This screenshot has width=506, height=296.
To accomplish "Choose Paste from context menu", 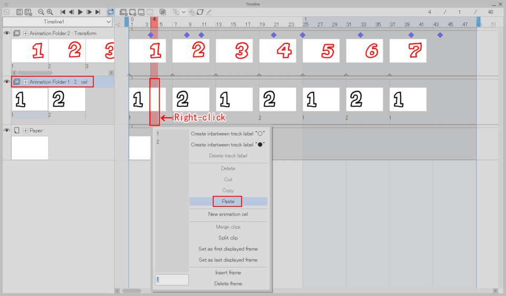I will click(x=228, y=202).
